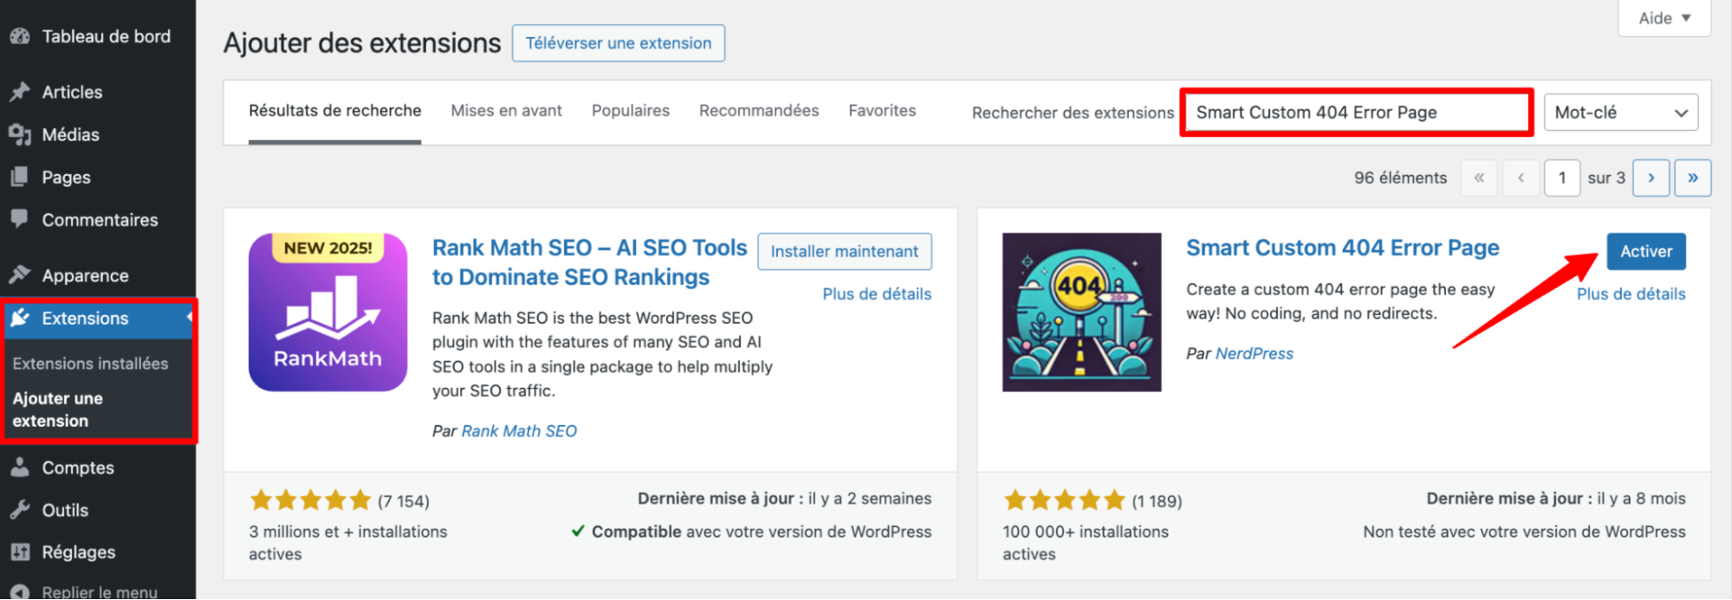Click the Tableau de bord dashboard icon
1732x600 pixels.
click(20, 36)
